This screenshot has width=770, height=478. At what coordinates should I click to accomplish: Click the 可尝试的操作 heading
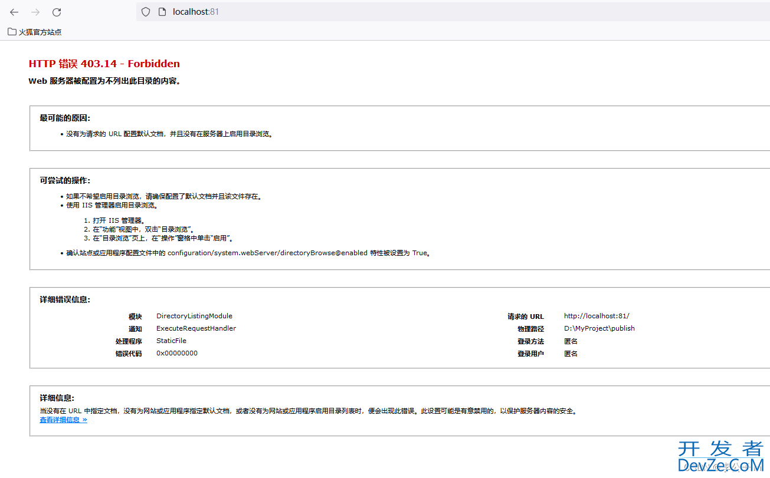click(x=65, y=180)
